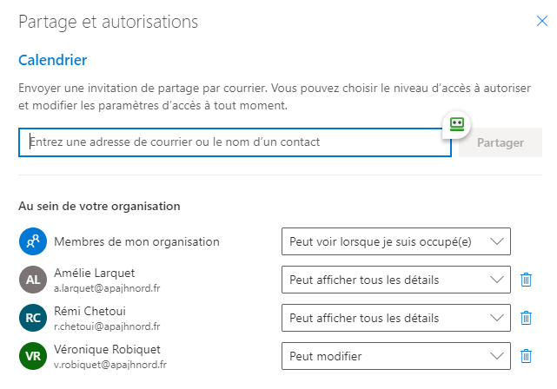Viewport: 557px width, 389px height.
Task: Click the v.robiquet@apajhnord.fr email text
Action: (x=110, y=365)
